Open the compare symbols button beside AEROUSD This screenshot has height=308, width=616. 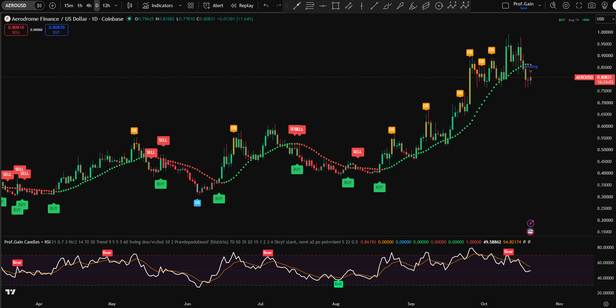pos(40,5)
